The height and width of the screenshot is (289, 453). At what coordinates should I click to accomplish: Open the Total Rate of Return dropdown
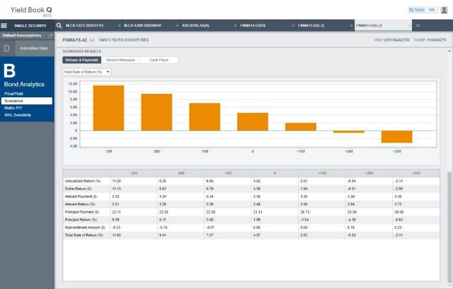pyautogui.click(x=87, y=72)
